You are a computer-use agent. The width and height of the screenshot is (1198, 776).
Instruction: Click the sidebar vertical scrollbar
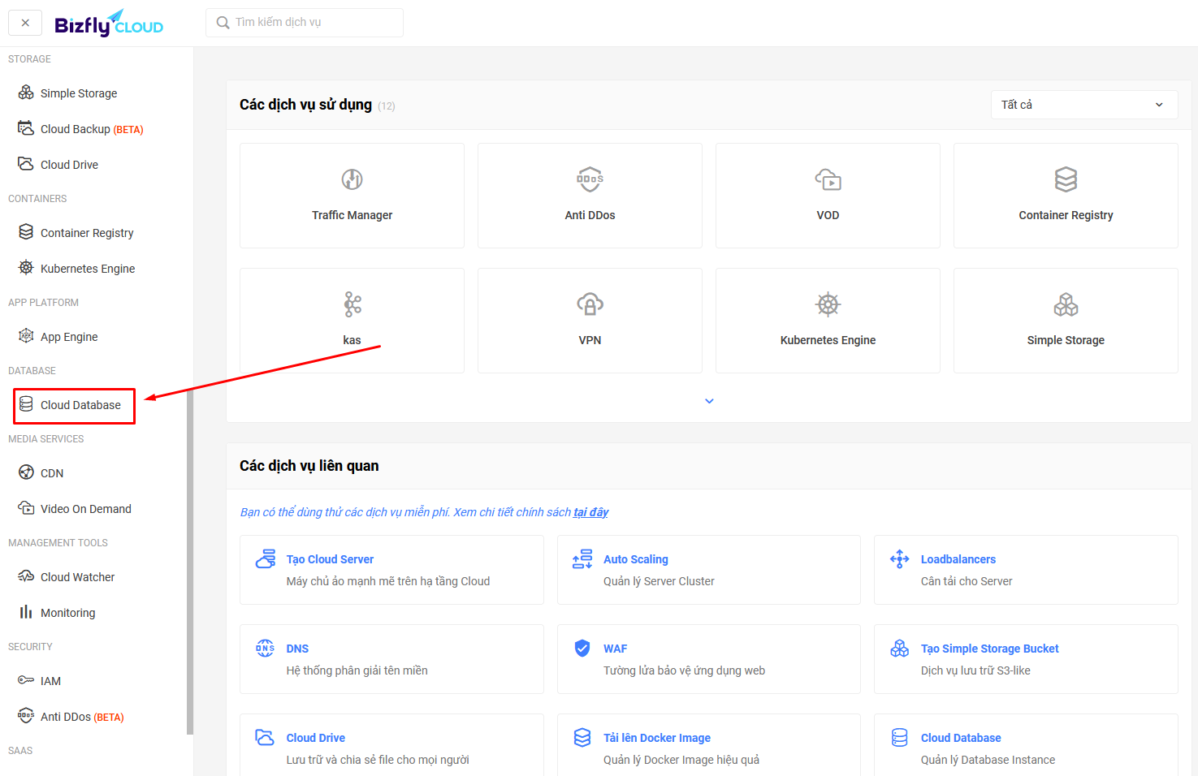click(x=190, y=562)
